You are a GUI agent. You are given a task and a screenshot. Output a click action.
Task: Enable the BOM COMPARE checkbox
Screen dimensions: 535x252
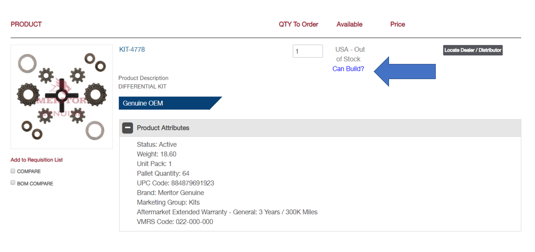point(13,183)
